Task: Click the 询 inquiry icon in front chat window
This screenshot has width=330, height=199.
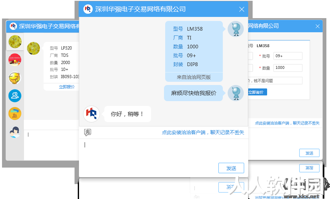Action: point(87,132)
